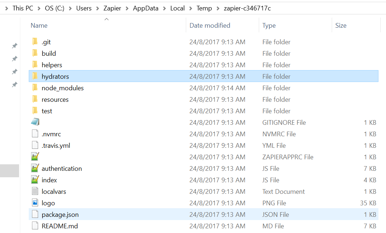Sort files by Date modified column
This screenshot has height=233, width=386.
click(210, 26)
